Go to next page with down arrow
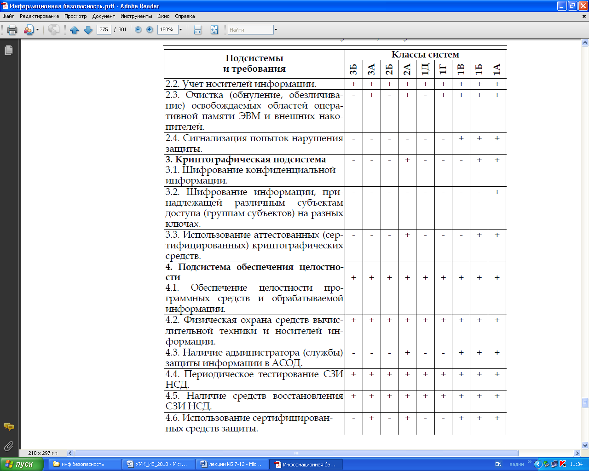The width and height of the screenshot is (589, 471). coord(88,30)
